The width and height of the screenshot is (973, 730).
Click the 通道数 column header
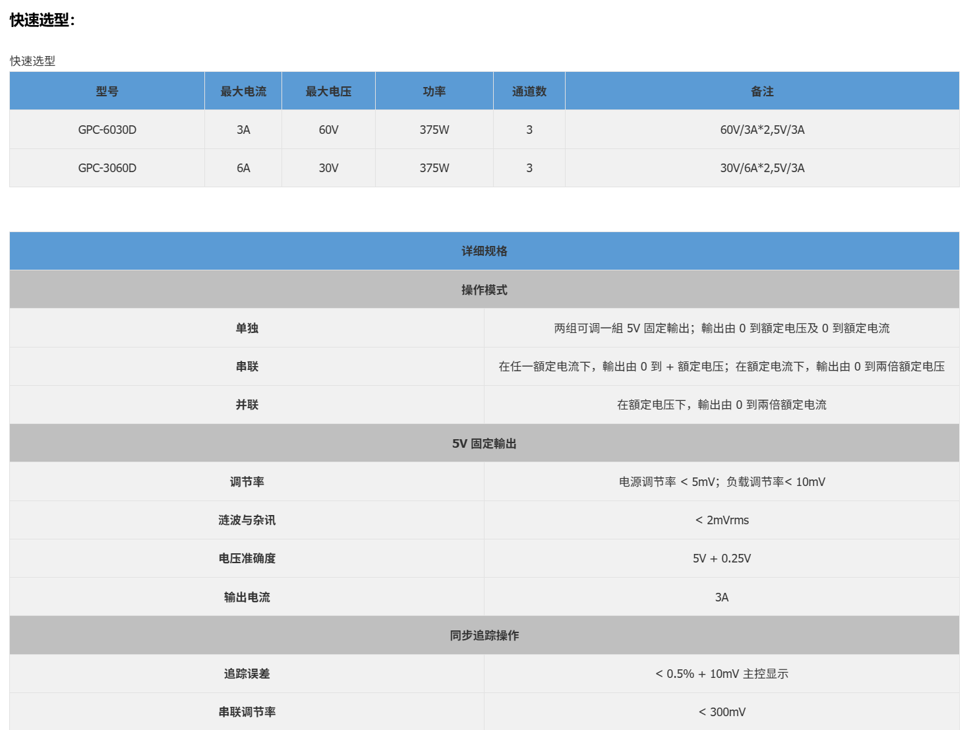click(529, 91)
